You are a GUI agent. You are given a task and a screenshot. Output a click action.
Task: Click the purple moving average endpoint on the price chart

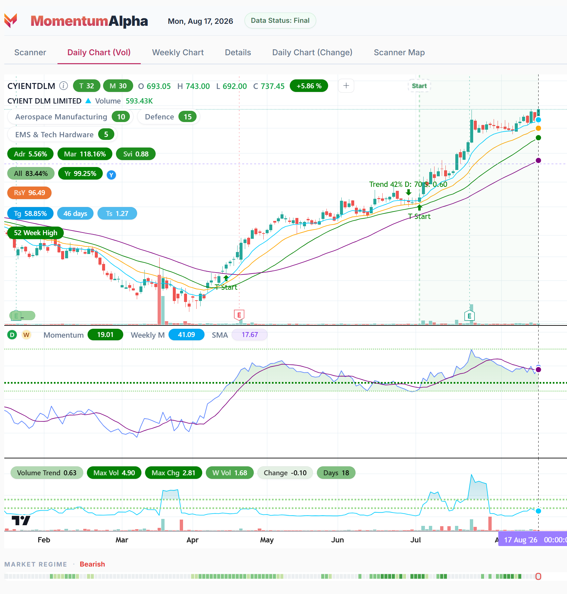tap(538, 160)
